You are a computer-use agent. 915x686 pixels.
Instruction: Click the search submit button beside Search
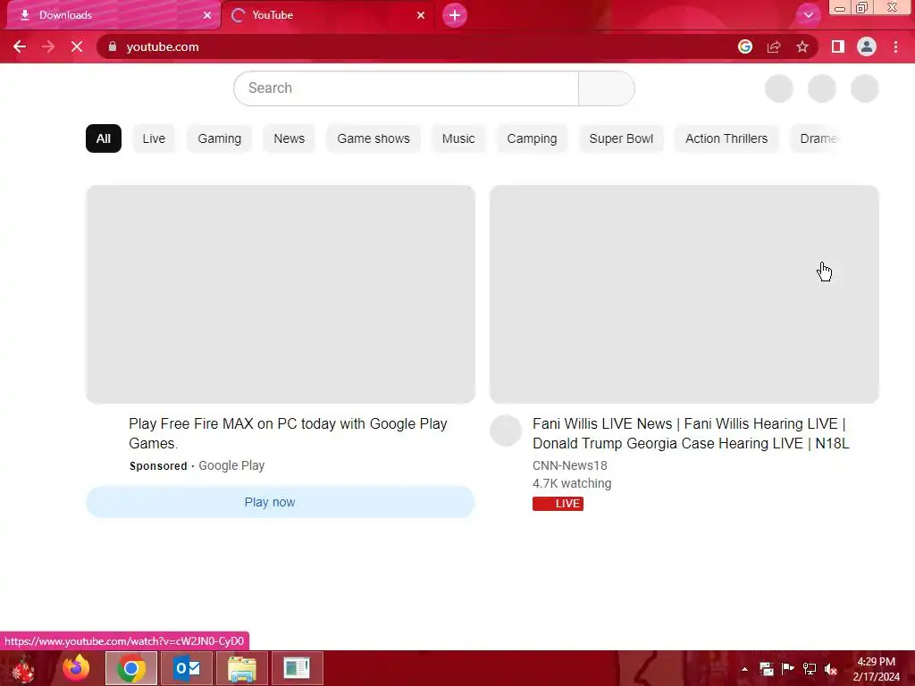(607, 88)
